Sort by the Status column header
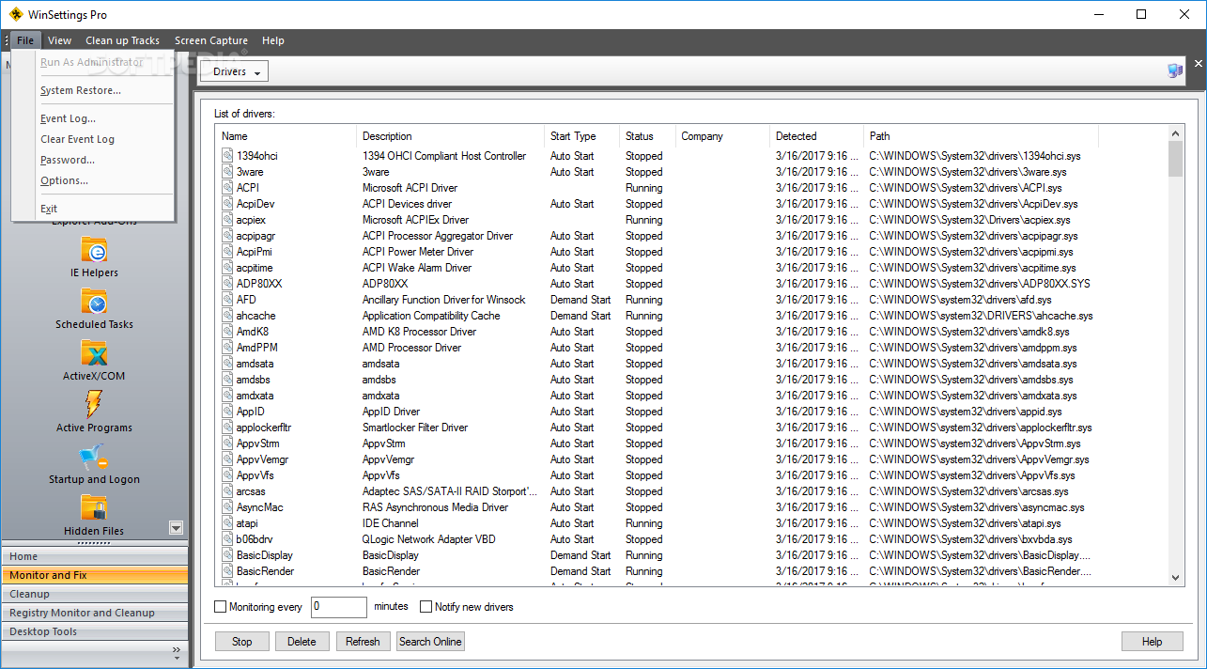The height and width of the screenshot is (669, 1207). tap(647, 136)
